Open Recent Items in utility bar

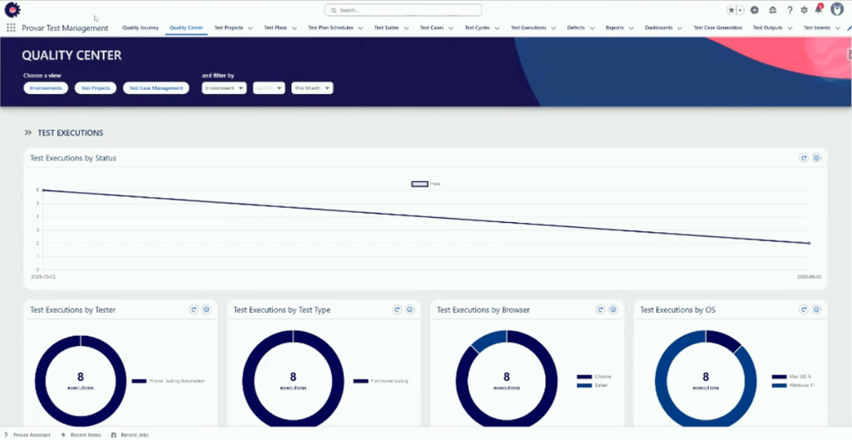coord(81,435)
